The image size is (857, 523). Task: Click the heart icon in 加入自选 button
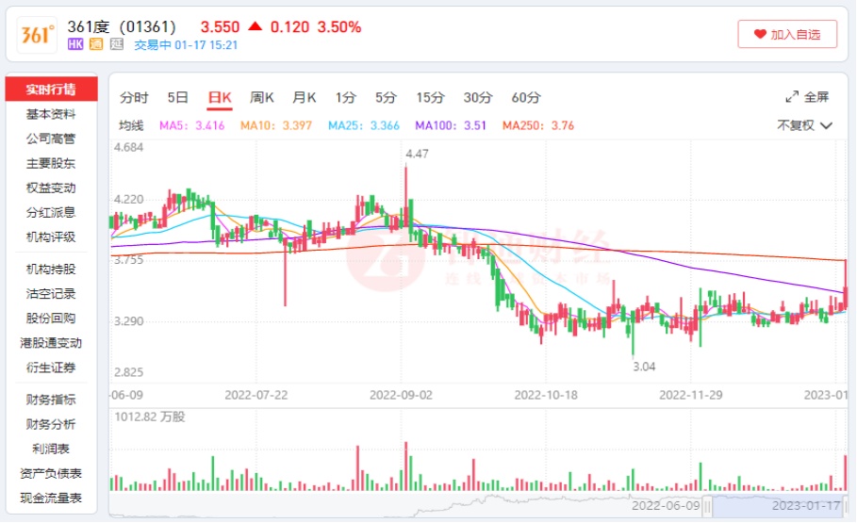tap(760, 35)
